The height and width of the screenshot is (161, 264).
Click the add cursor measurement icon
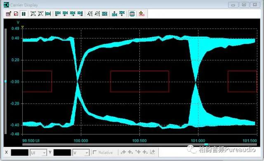(141, 14)
